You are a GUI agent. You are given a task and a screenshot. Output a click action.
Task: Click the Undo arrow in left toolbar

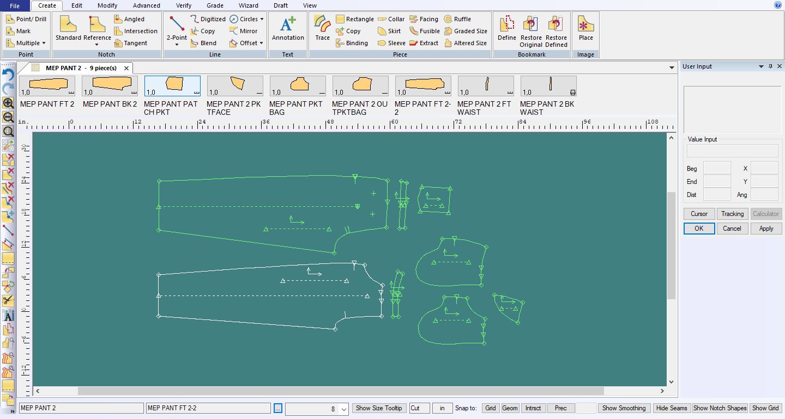8,75
